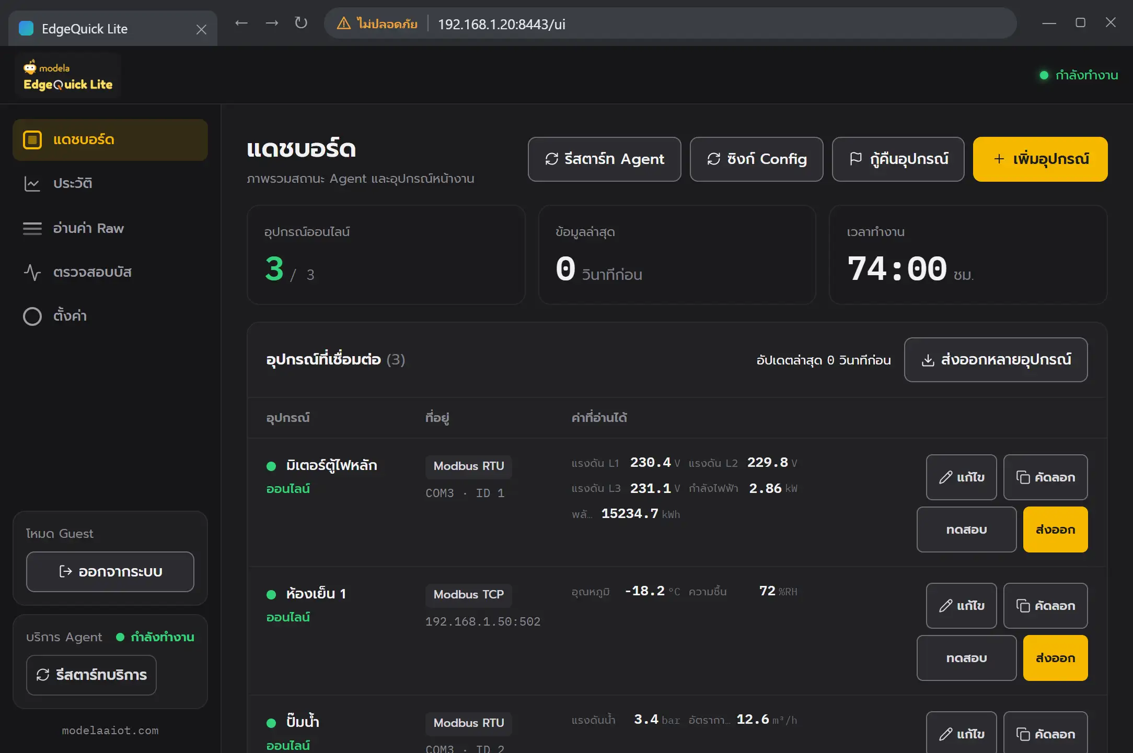The width and height of the screenshot is (1133, 753).
Task: Test the ห้องเย็น 1 device
Action: coord(966,658)
